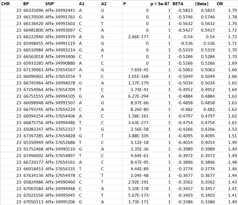Image resolution: width=238 pixels, height=205 pixels.
Task: Click the A1 header cell
Action: click(89, 4)
